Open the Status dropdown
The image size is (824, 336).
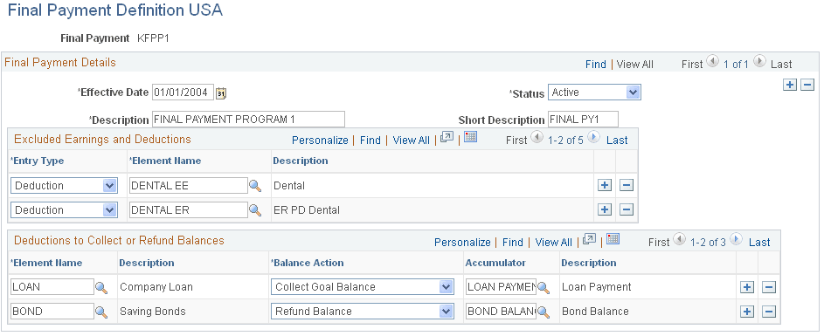(x=594, y=93)
